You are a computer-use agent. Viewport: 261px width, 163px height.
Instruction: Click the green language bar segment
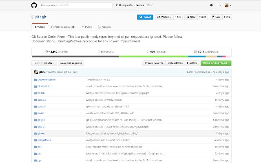click(154, 57)
